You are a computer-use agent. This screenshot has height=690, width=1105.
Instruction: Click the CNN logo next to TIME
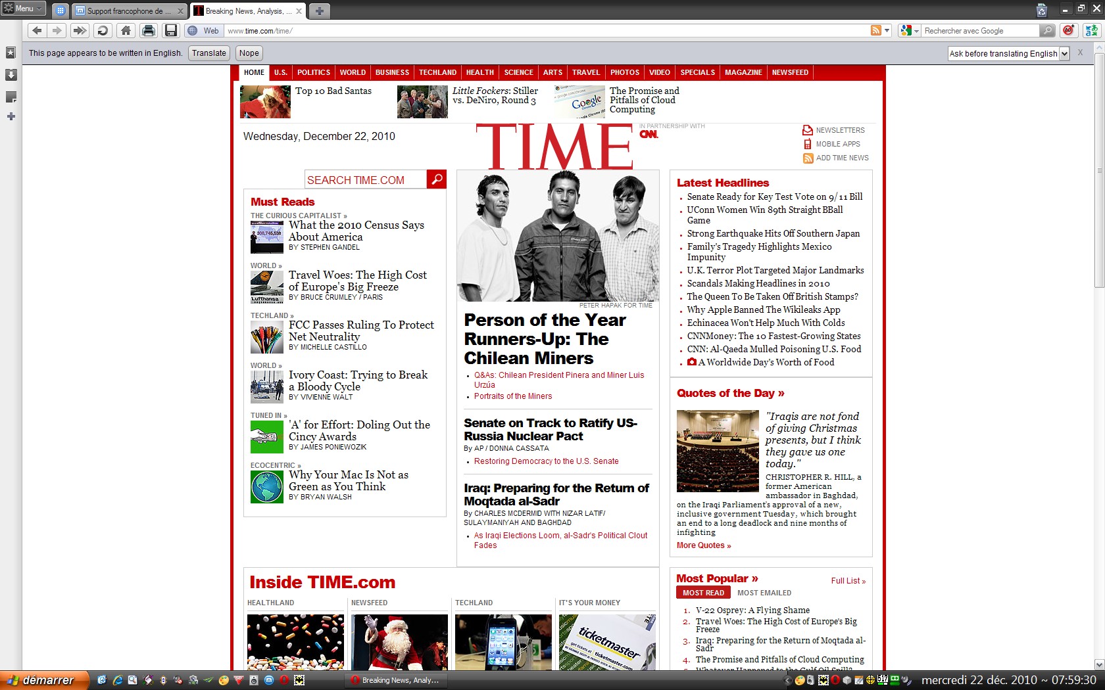pyautogui.click(x=649, y=134)
